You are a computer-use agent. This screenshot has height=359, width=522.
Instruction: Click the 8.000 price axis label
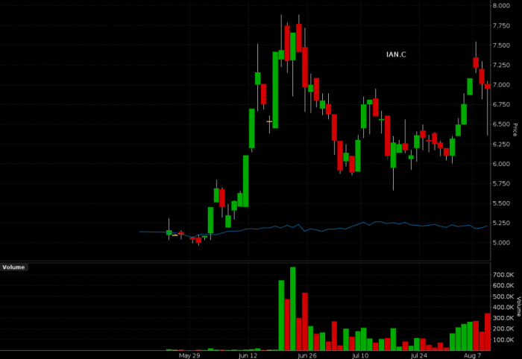(x=501, y=6)
